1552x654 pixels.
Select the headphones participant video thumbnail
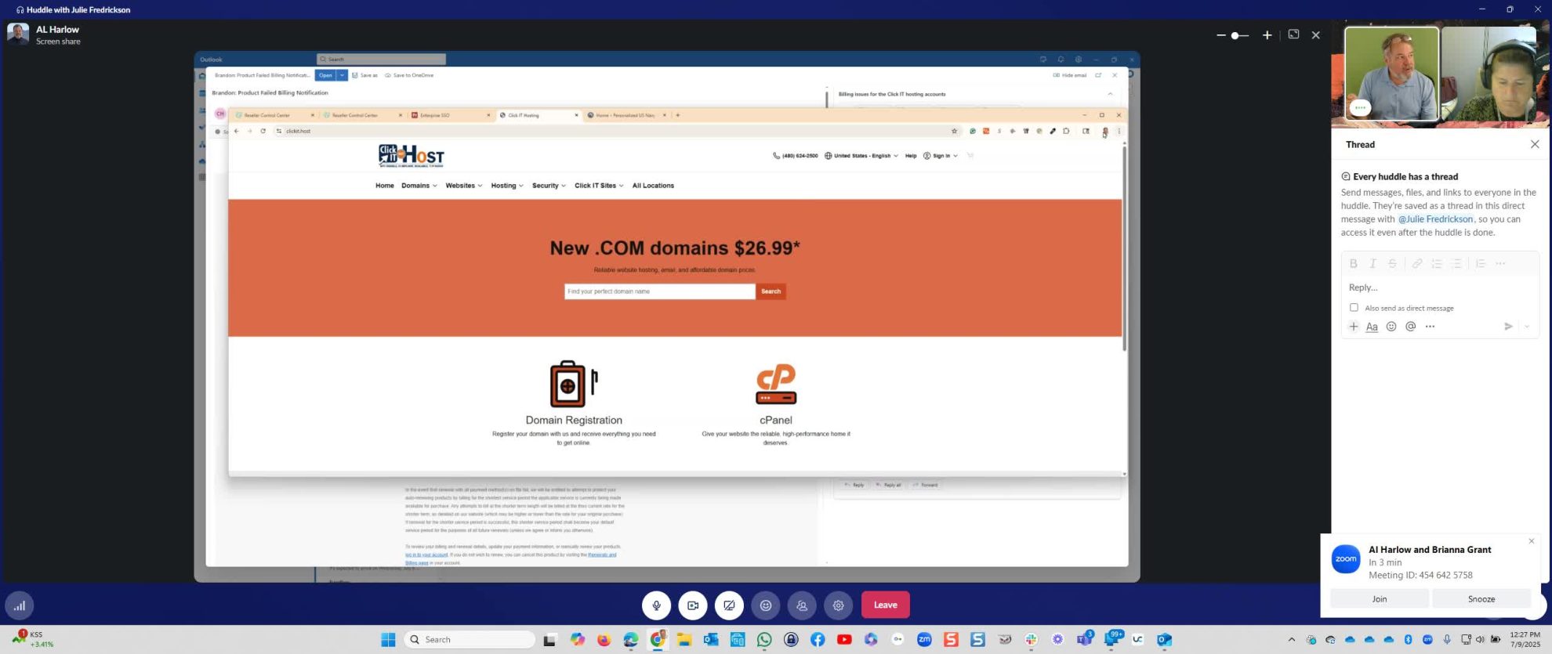(x=1489, y=74)
